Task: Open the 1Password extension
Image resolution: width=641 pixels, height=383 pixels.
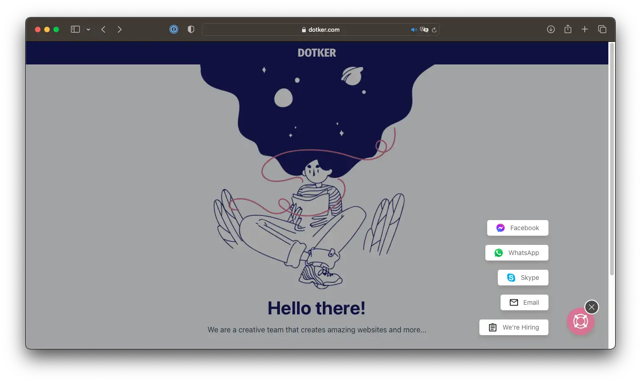Action: (x=174, y=29)
